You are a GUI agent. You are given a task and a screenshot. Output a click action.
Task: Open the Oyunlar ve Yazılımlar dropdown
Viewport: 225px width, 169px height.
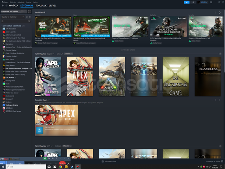13,17
